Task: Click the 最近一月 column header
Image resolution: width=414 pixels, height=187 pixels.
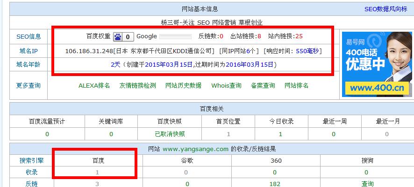Action: [x=388, y=121]
